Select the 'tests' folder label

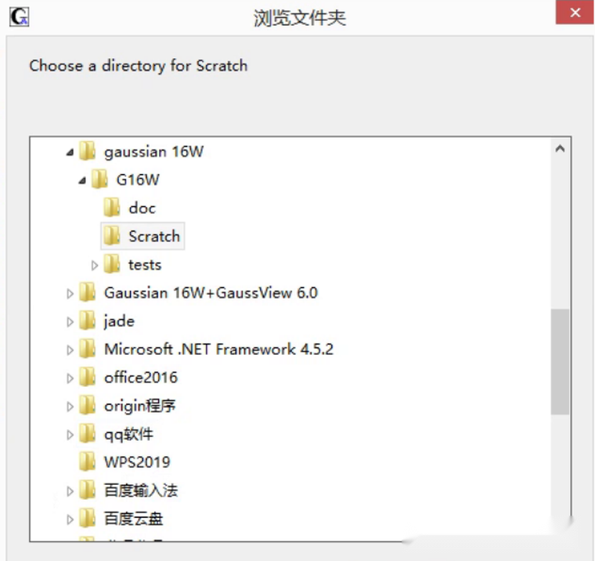[x=145, y=265]
